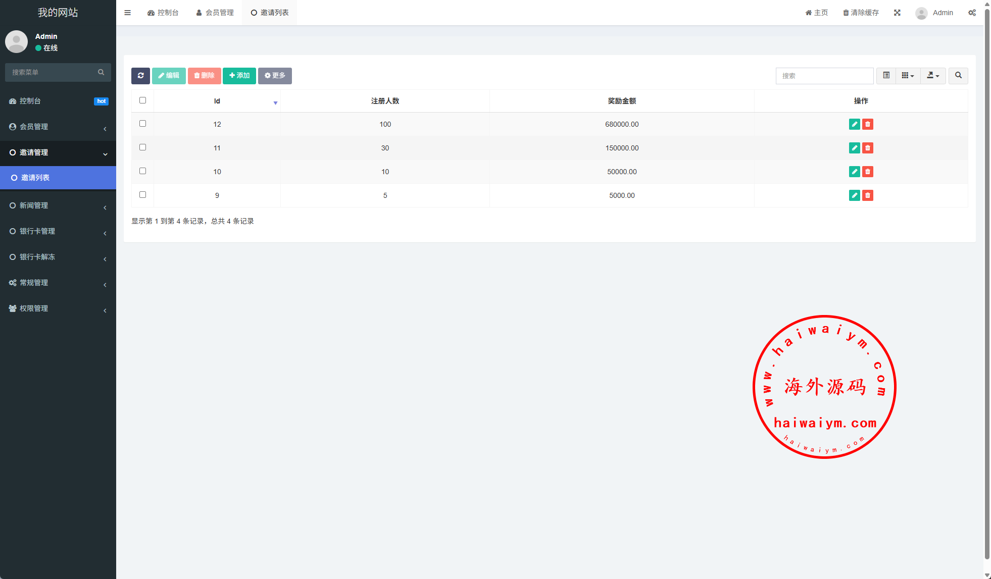This screenshot has width=991, height=579.
Task: Check the select-all header checkbox
Action: pos(142,100)
